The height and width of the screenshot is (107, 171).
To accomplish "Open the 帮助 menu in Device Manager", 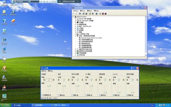I will 96,11.
